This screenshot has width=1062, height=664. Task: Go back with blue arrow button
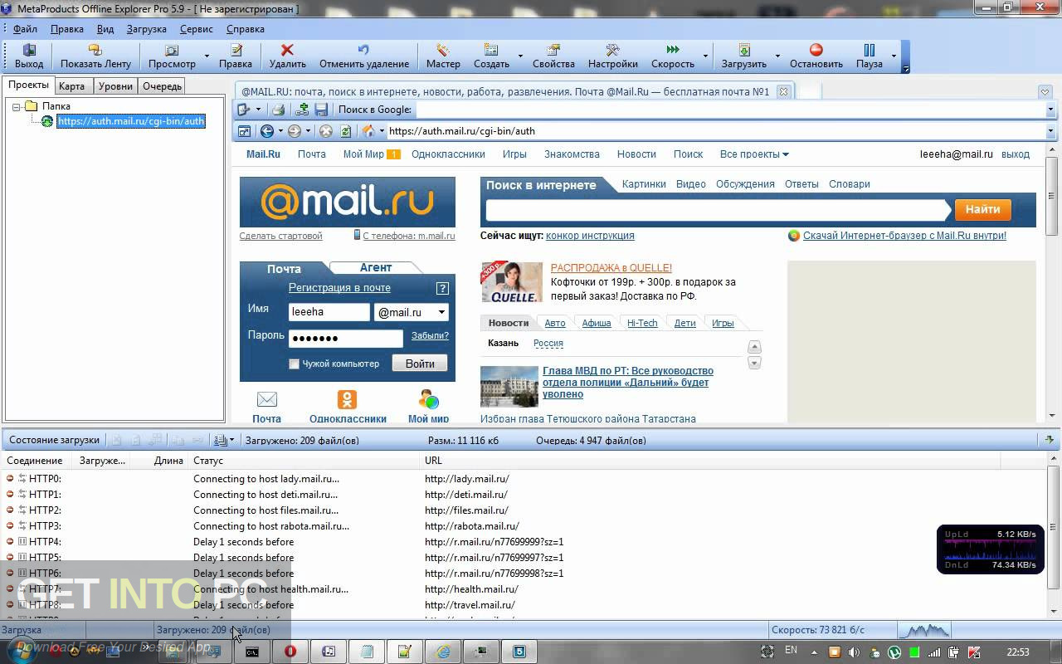click(267, 131)
